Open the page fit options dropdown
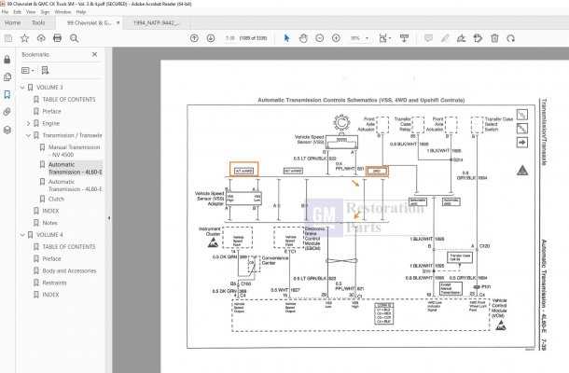This screenshot has height=373, width=569. [x=384, y=38]
